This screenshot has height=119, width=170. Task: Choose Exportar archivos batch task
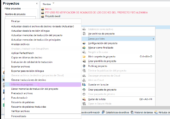point(43,67)
